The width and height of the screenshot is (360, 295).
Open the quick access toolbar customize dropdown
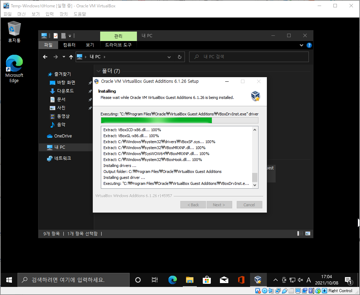coord(70,36)
